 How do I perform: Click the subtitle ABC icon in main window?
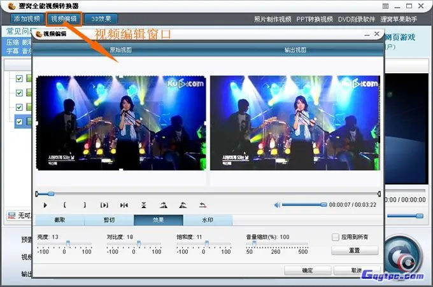(11, 216)
